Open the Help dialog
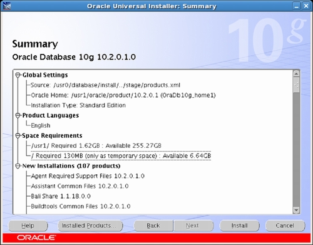Image resolution: width=313 pixels, height=245 pixels. [28, 226]
